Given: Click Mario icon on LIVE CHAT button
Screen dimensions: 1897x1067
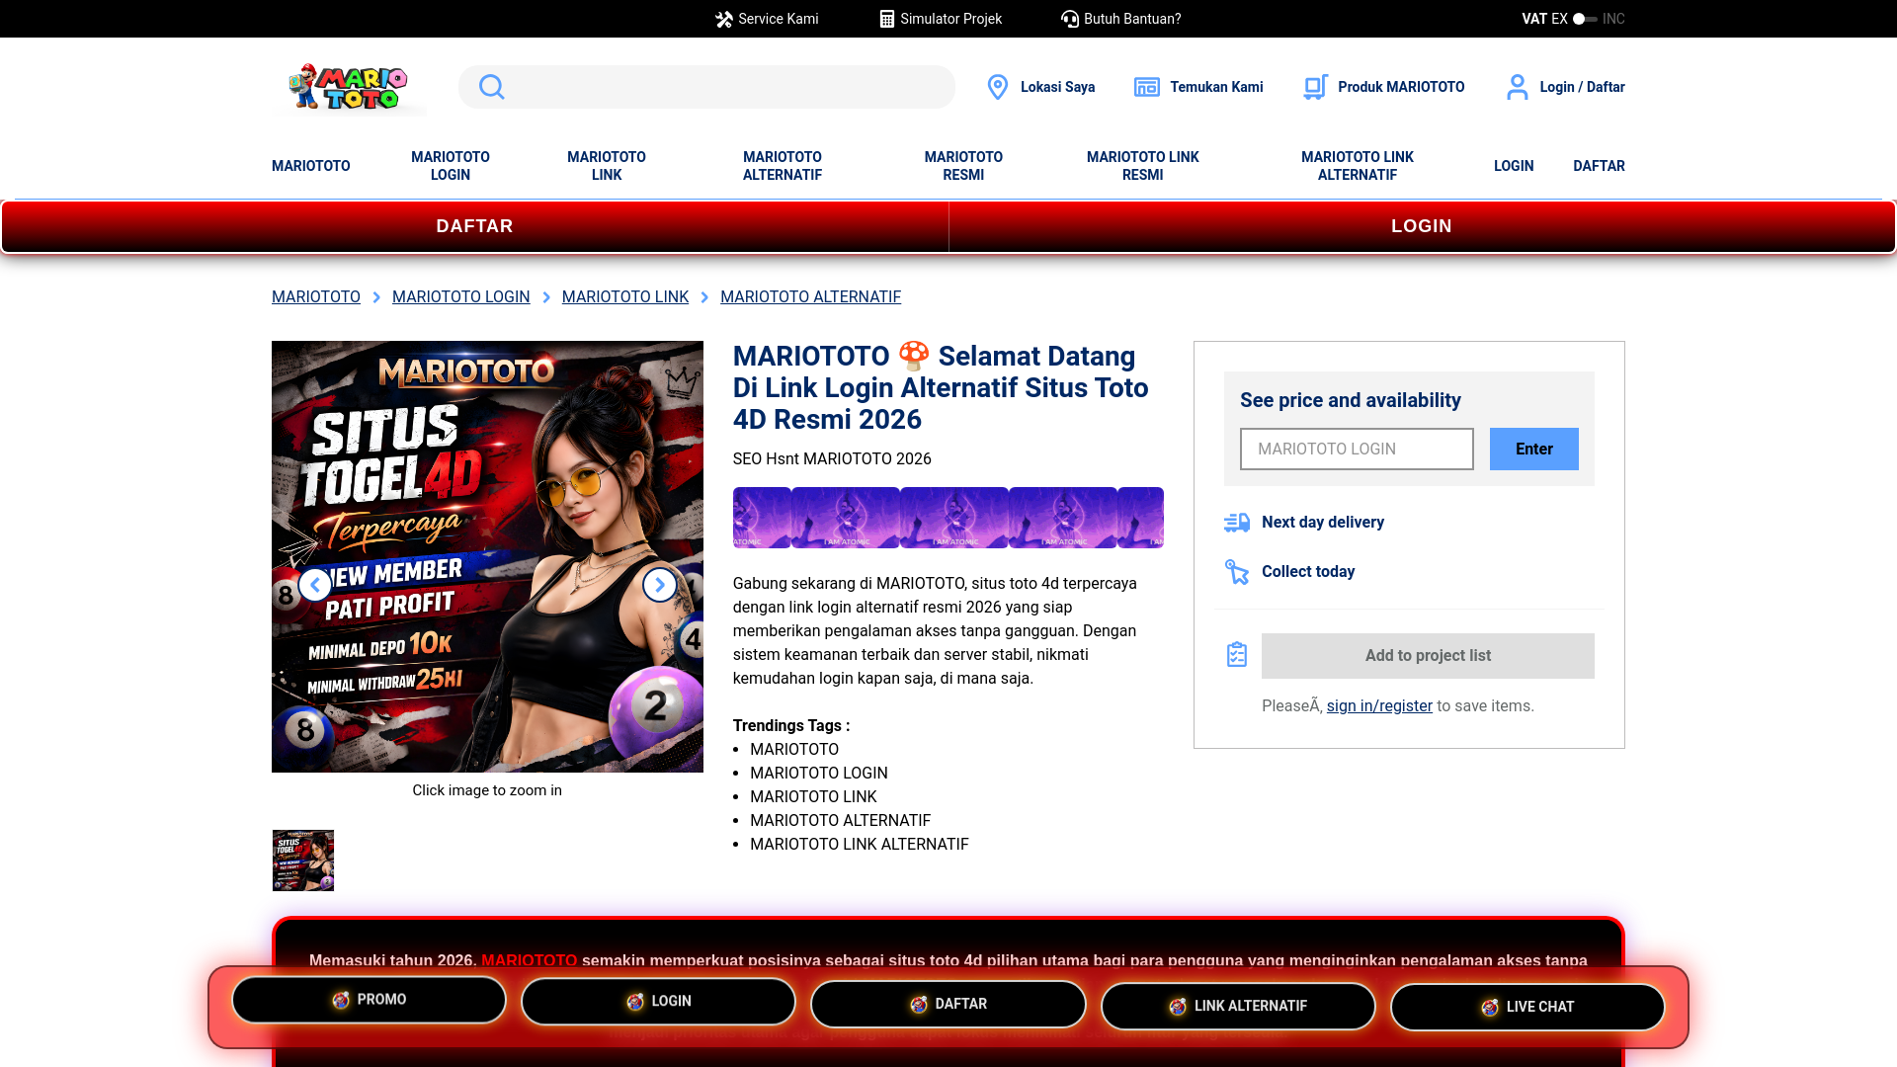Looking at the screenshot, I should coord(1490,1008).
